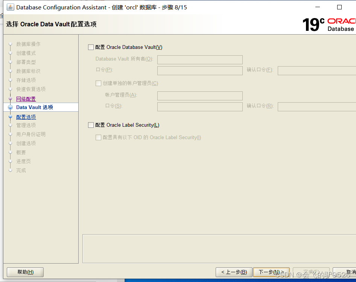
Task: Check 创建单独的帐户管理员(C)
Action: [98, 83]
